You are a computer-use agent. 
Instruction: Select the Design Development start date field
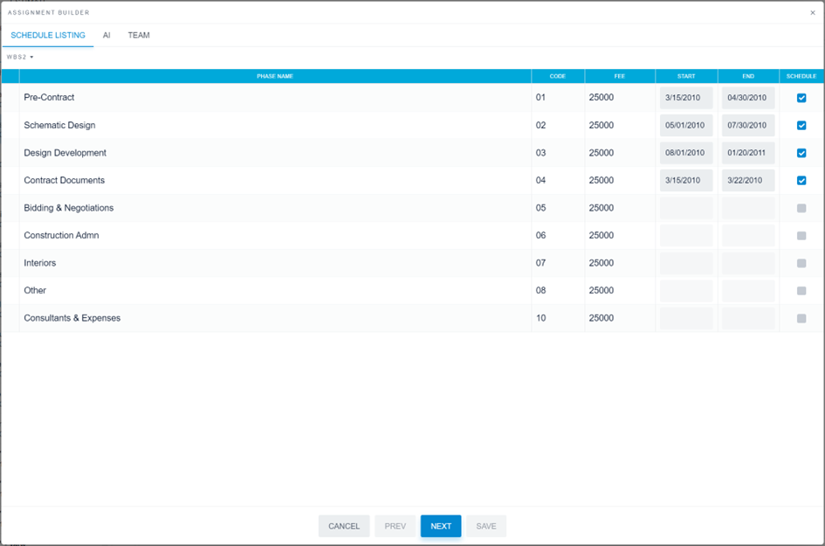pyautogui.click(x=685, y=153)
